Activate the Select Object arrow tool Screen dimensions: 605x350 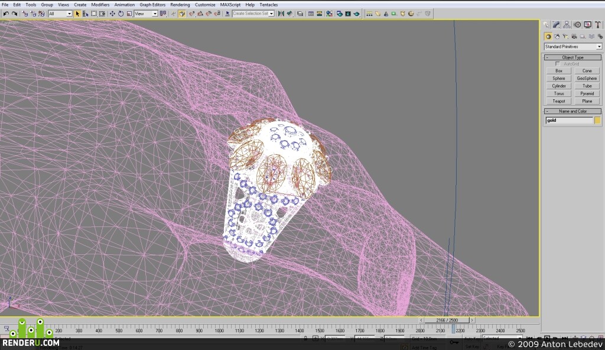(77, 14)
